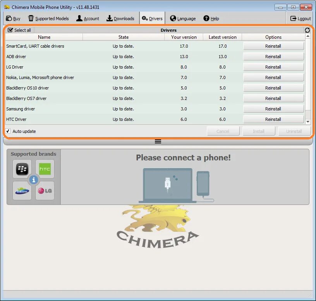Reinstall the ADB driver
The image size is (316, 301).
point(273,57)
